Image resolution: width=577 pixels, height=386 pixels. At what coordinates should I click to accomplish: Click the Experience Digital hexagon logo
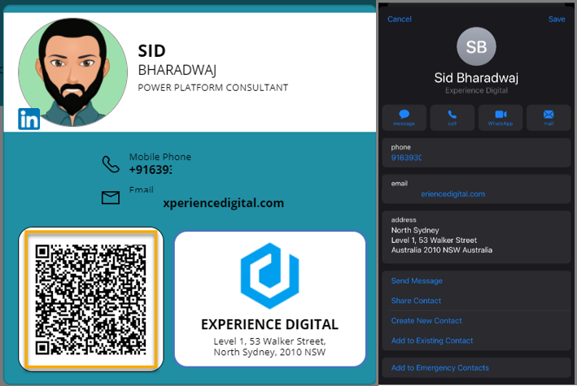point(269,275)
